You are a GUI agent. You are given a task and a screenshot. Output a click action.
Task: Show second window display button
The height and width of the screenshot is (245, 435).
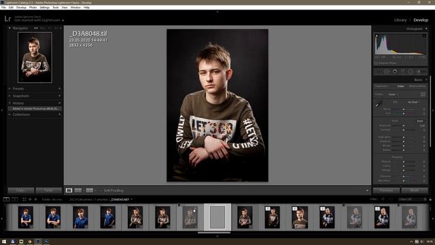[x=15, y=199]
